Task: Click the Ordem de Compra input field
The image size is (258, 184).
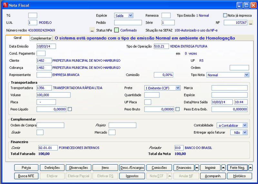Action: click(x=50, y=125)
